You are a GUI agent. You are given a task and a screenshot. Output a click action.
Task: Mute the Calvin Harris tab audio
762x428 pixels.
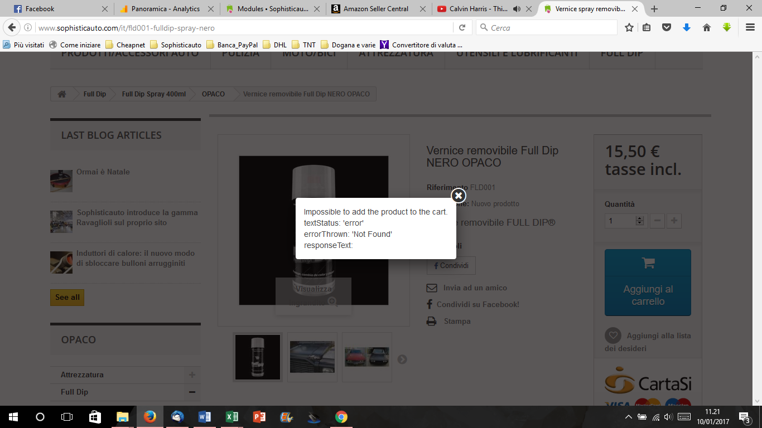pos(517,9)
